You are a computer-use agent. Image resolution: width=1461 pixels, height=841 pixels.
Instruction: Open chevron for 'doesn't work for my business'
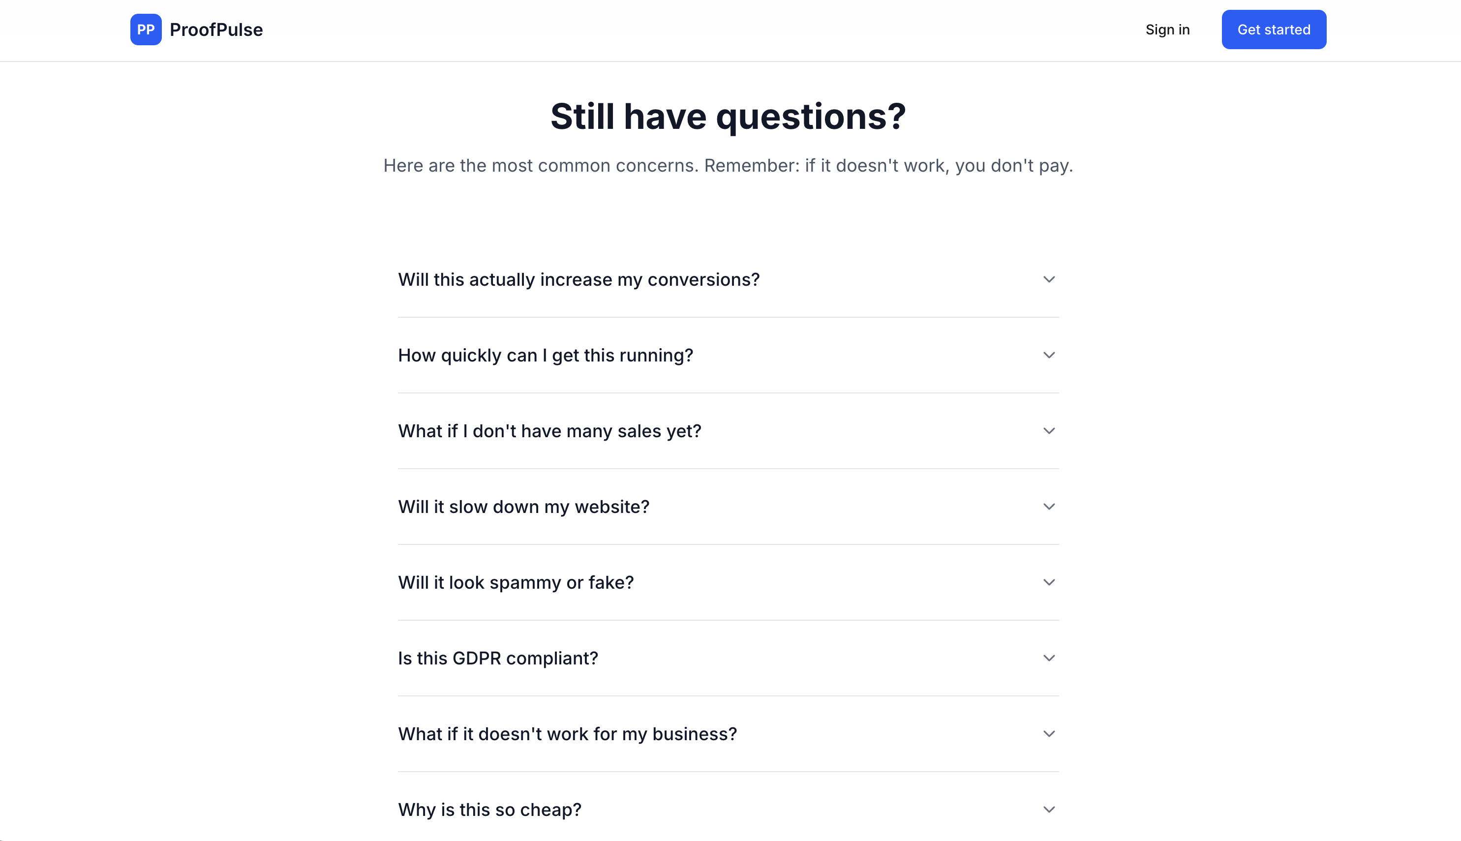pos(1048,734)
